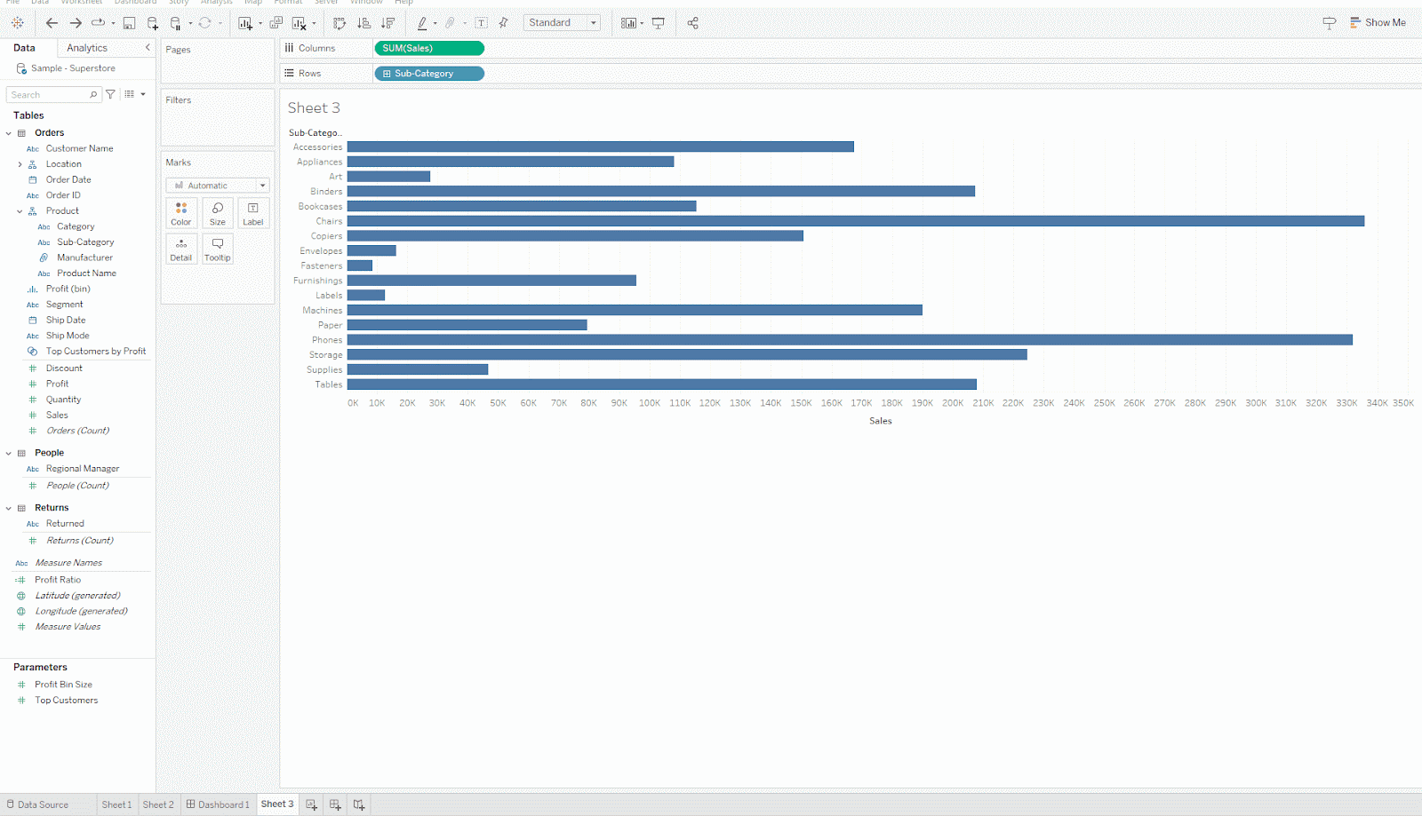Switch to the Analytics tab
The image size is (1422, 816).
coord(87,48)
